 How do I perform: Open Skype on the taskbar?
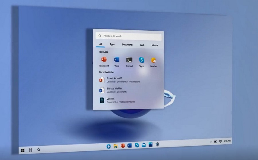(137, 145)
